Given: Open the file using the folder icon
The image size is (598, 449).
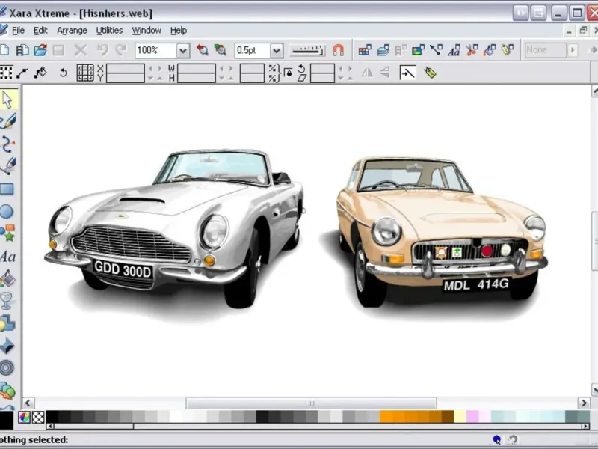Looking at the screenshot, I should pos(40,50).
